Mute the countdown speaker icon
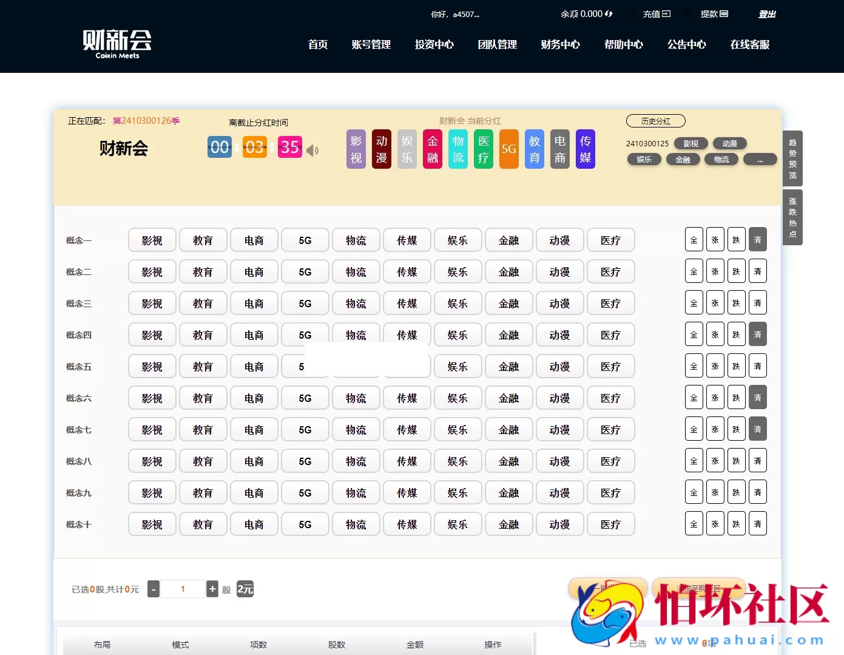 click(x=312, y=150)
